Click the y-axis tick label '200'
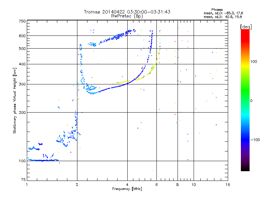This screenshot has width=268, height=201. pos(22,113)
